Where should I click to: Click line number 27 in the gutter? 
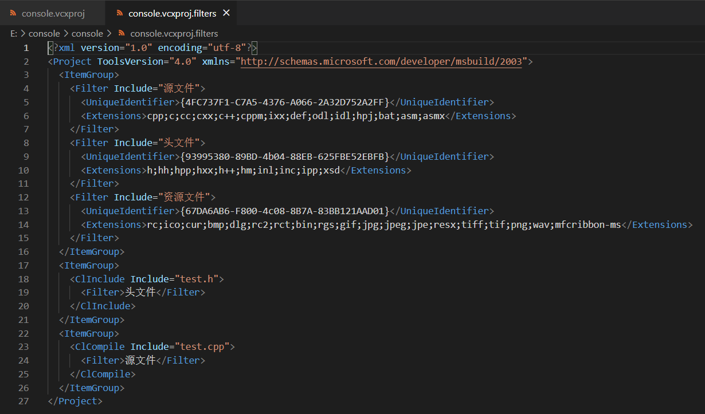pos(23,401)
